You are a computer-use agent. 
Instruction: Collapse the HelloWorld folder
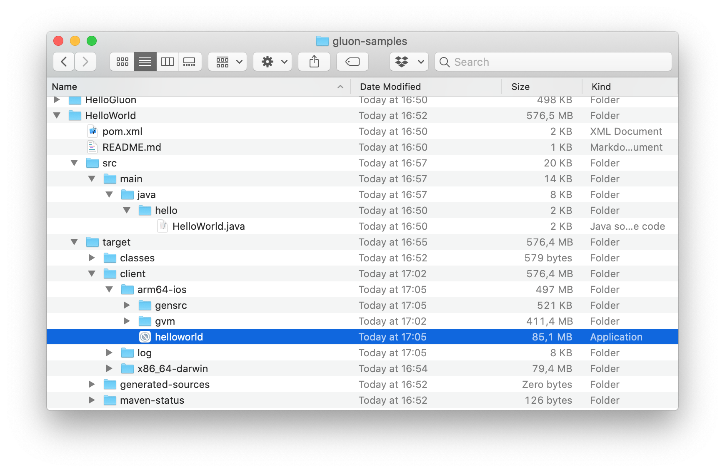tap(57, 115)
